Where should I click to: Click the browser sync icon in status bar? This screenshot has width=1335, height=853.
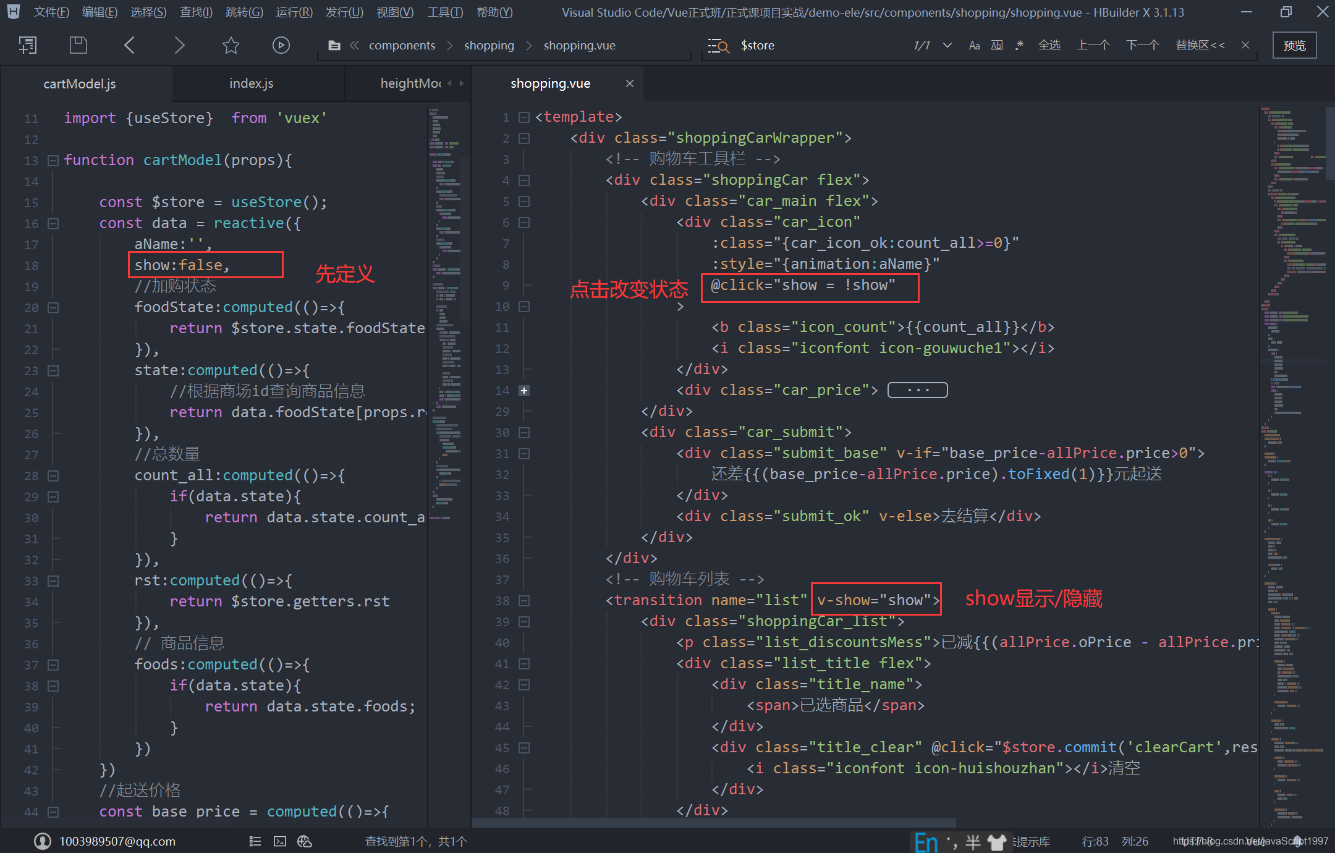(305, 841)
